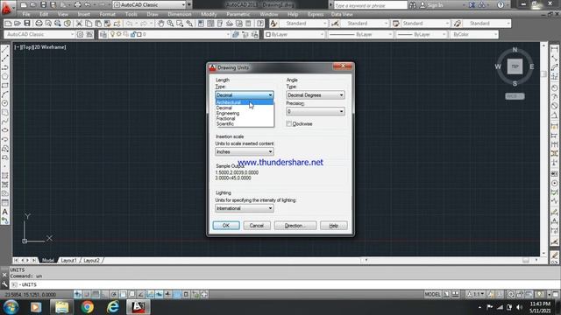
Task: Toggle Polar Tracking in the status bar
Action: [114, 294]
